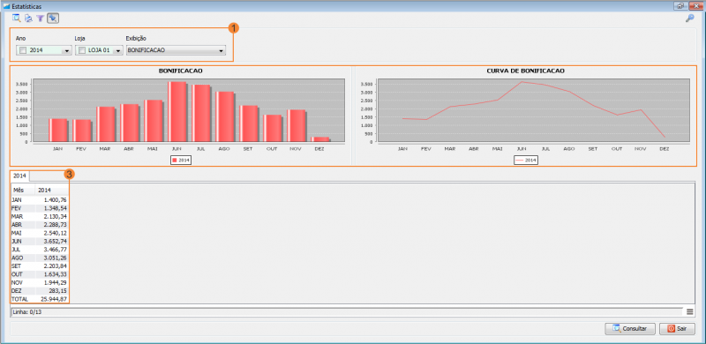
Task: Click the JUN bar in BONIFICACAO chart
Action: [177, 112]
